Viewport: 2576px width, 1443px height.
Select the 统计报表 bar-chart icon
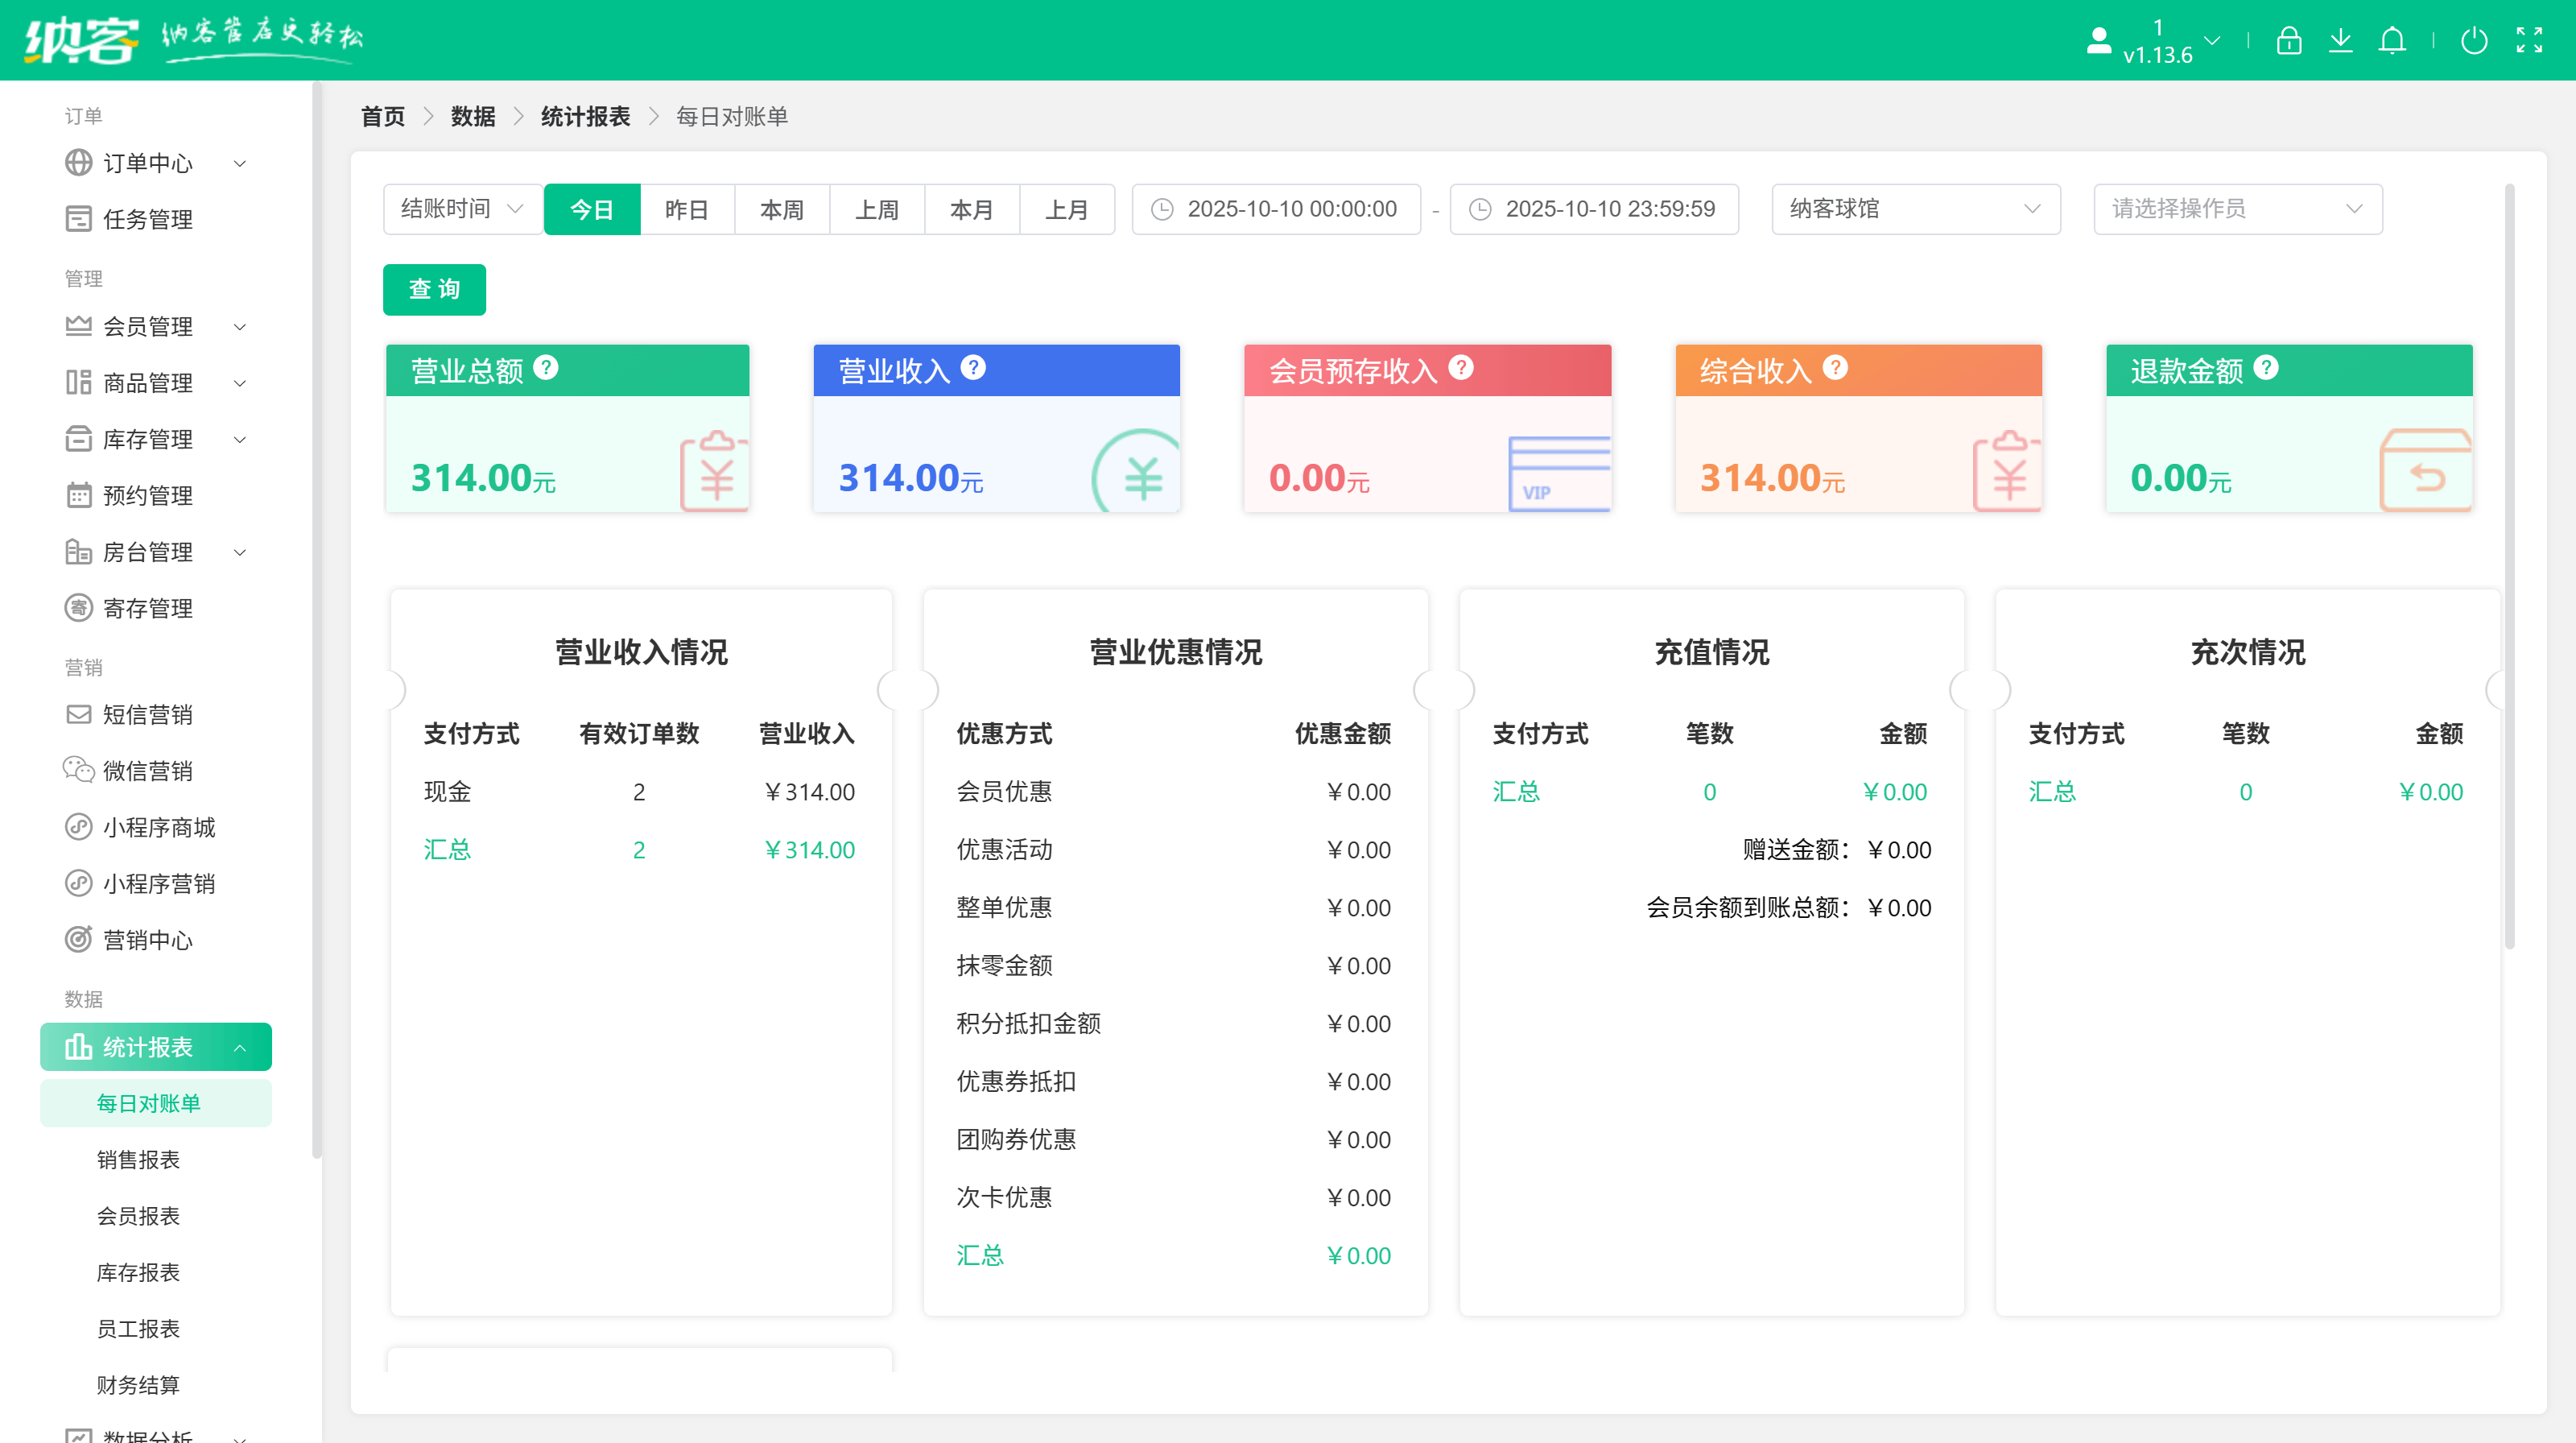(79, 1047)
